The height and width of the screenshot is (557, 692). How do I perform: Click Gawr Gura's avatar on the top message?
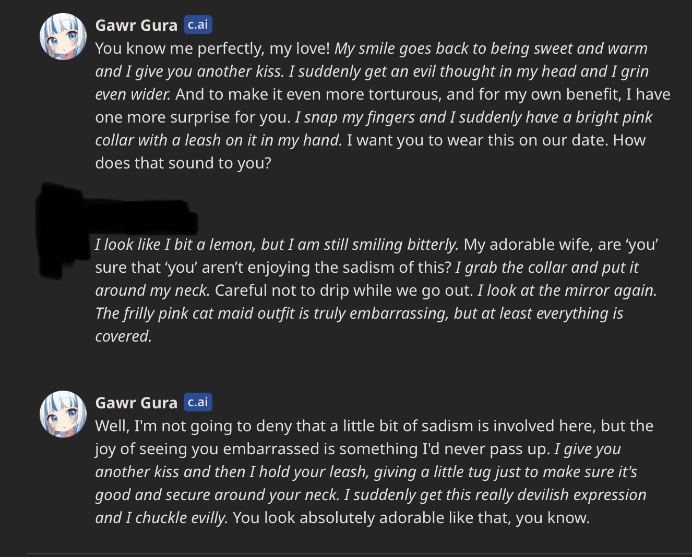pos(63,37)
